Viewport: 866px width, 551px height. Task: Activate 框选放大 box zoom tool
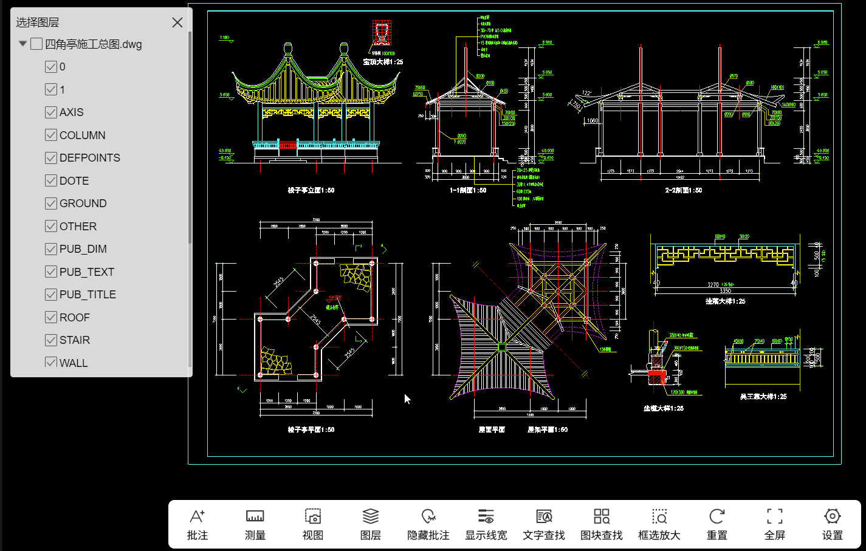[659, 524]
